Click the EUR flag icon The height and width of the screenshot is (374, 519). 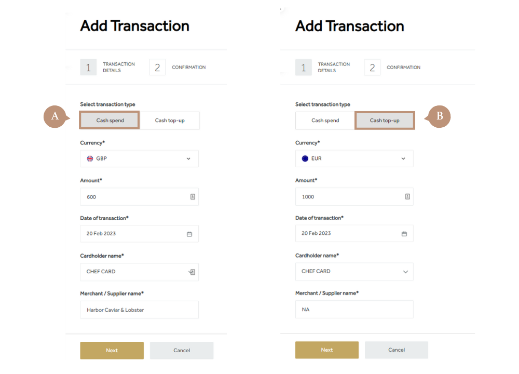point(305,158)
